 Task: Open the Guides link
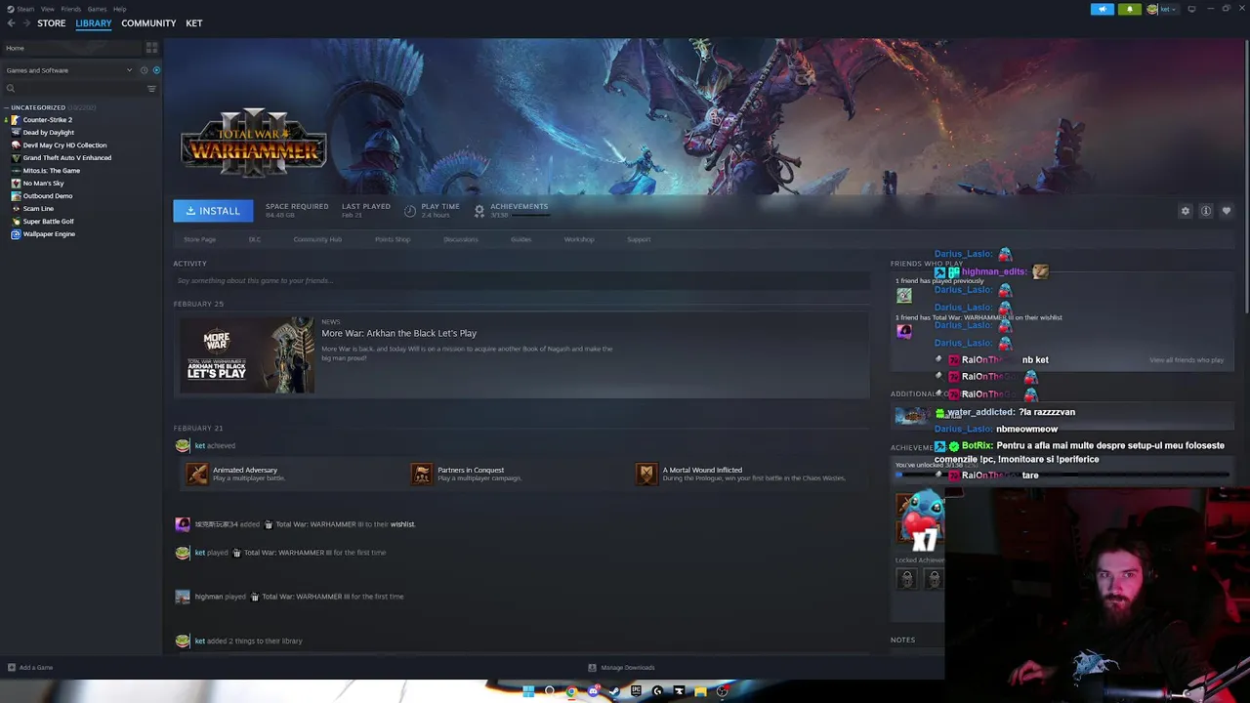point(521,239)
